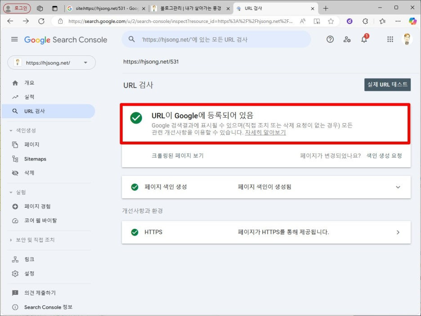This screenshot has width=421, height=316.
Task: Open Search Console 정보 in the sidebar
Action: (x=48, y=307)
